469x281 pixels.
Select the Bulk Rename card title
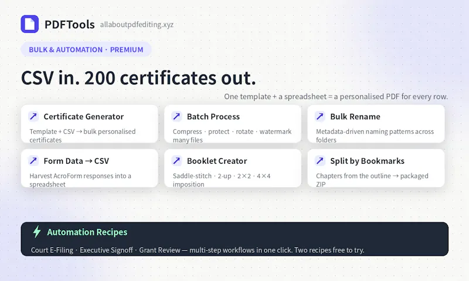tap(355, 116)
